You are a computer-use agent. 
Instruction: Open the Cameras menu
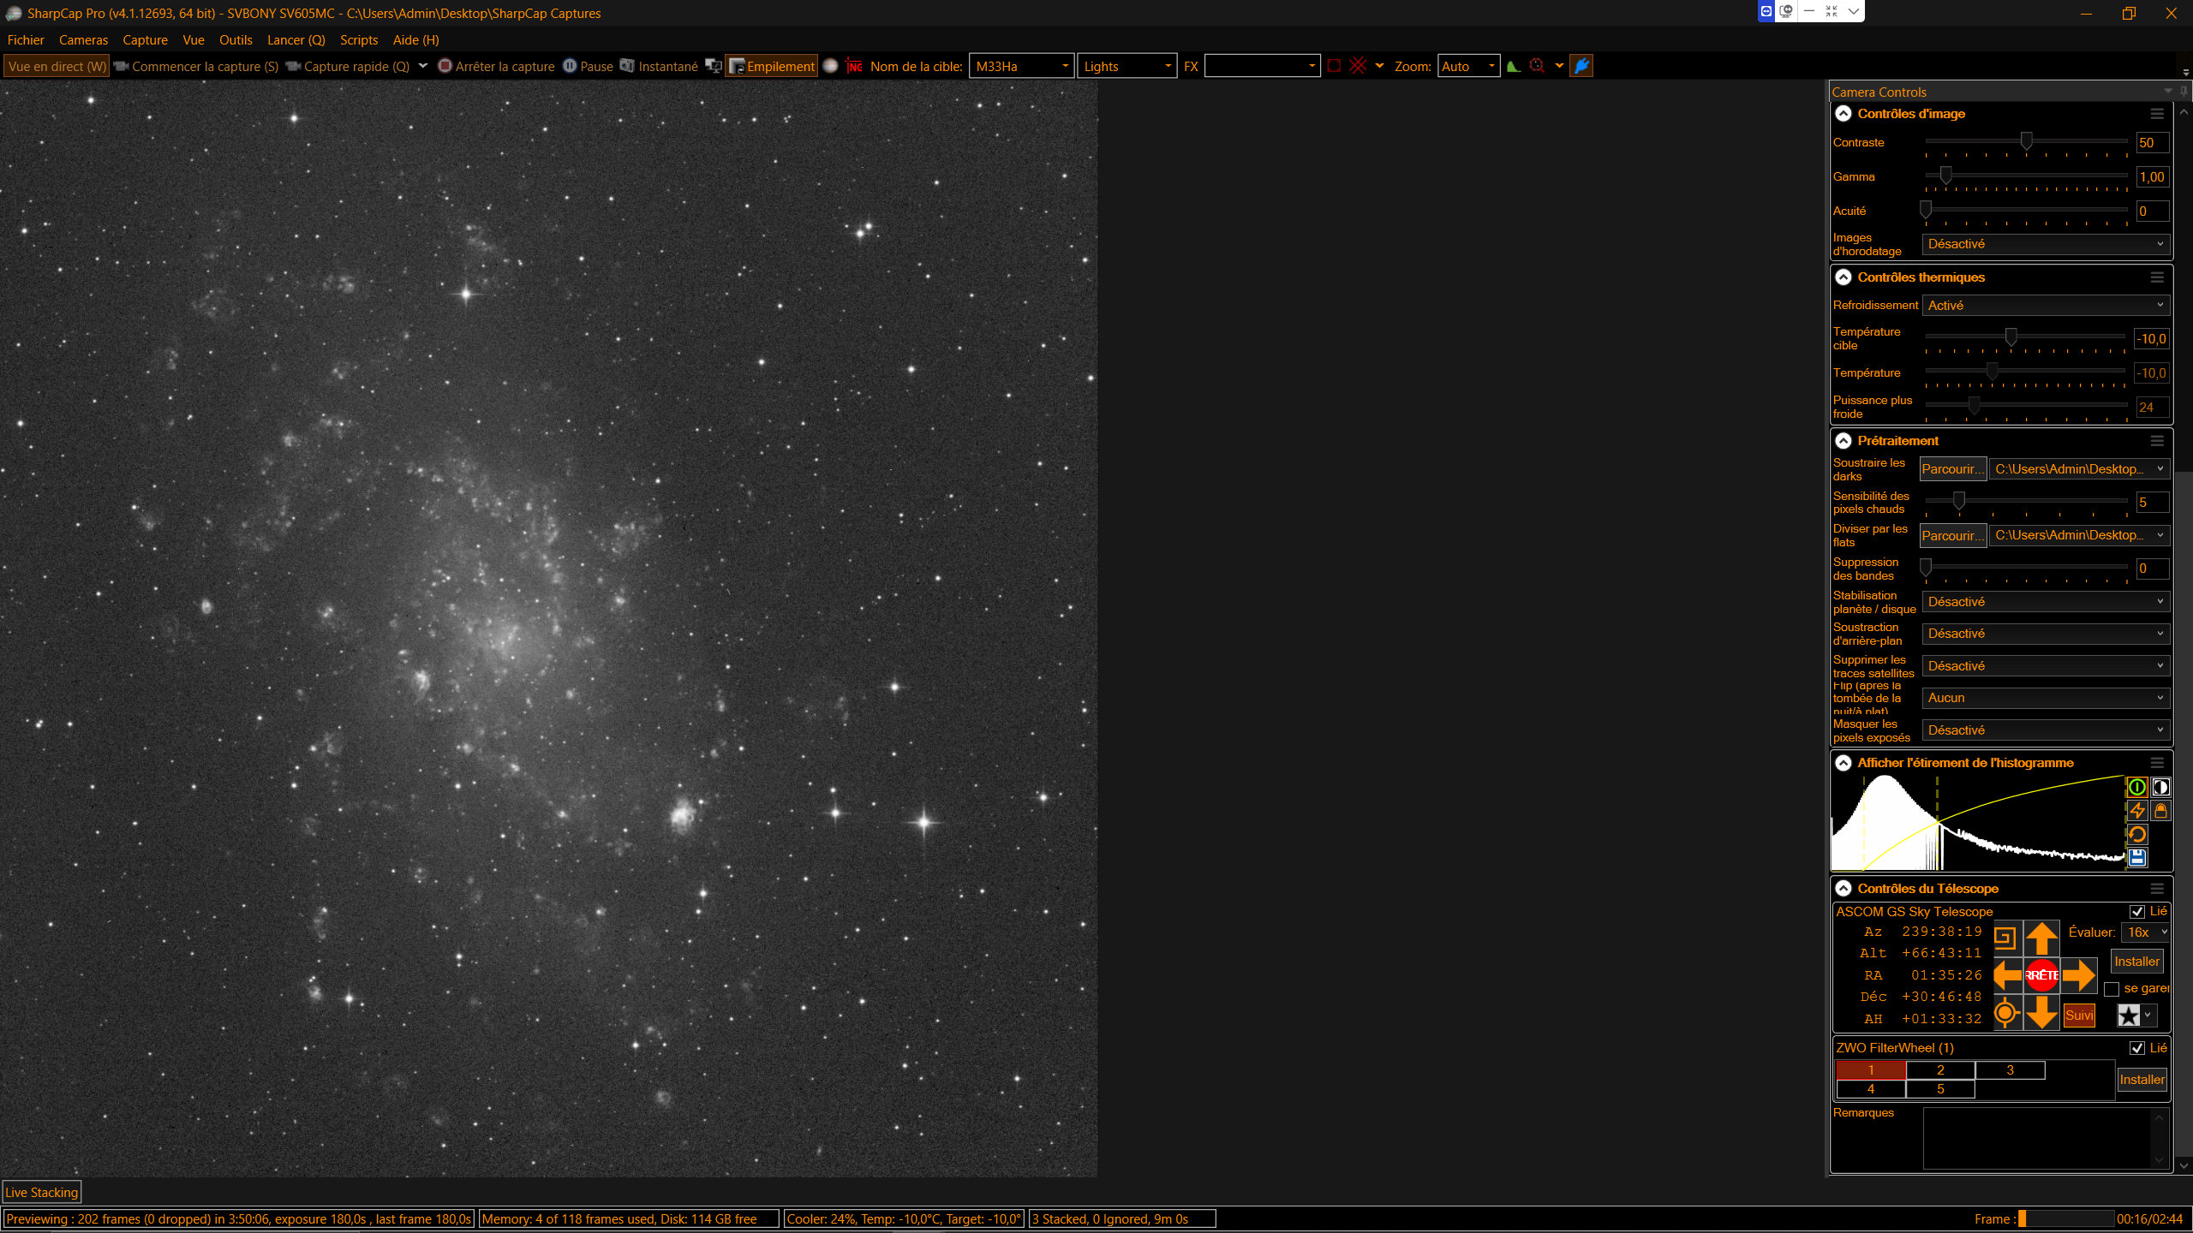[83, 40]
